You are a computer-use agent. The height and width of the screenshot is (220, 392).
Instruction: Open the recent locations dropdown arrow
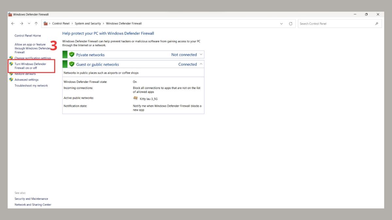pos(29,23)
